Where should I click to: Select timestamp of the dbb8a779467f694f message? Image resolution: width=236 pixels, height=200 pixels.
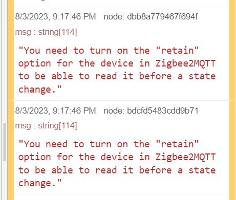click(x=55, y=17)
